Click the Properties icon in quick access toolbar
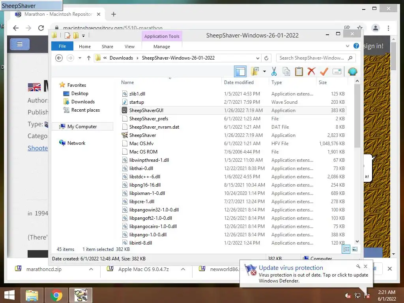Screen dimensions: 404x303 pos(67,36)
